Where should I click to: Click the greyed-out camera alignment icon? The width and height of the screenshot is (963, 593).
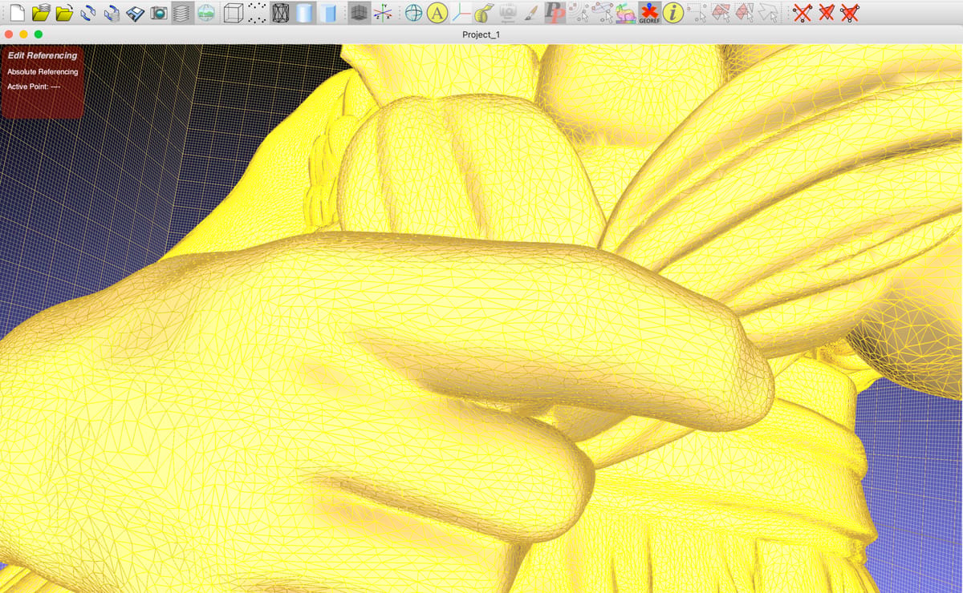click(x=507, y=12)
